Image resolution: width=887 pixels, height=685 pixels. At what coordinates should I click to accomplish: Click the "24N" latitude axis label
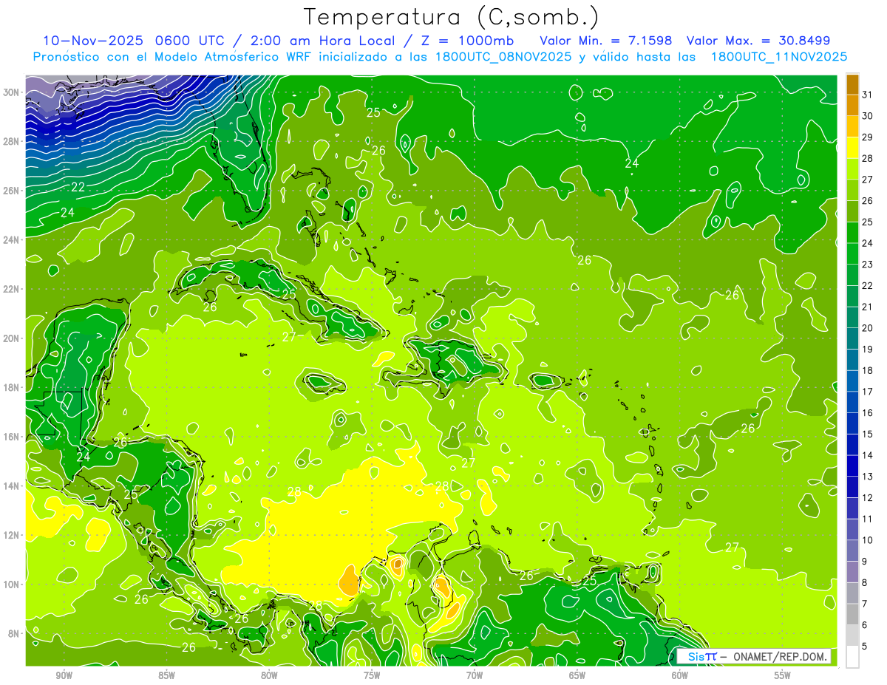(13, 239)
